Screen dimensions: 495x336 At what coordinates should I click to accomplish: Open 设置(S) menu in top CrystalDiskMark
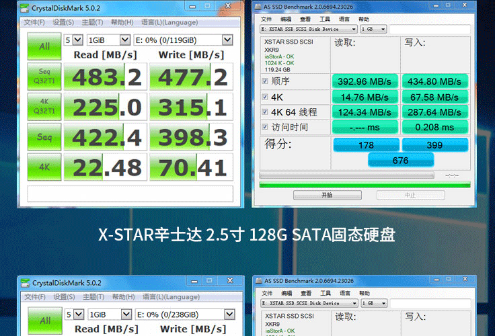coord(63,22)
